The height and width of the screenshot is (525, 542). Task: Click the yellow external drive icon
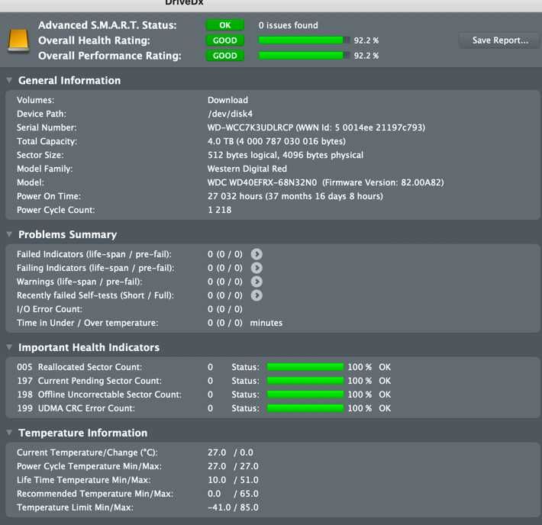click(18, 40)
